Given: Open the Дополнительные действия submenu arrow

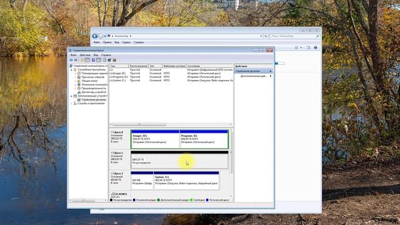Looking at the screenshot, I should pos(271,76).
